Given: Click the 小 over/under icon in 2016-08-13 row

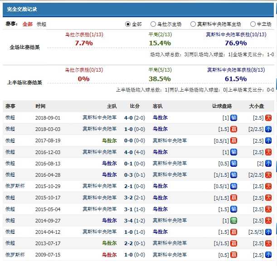Looking at the screenshot, I should coord(268,164).
